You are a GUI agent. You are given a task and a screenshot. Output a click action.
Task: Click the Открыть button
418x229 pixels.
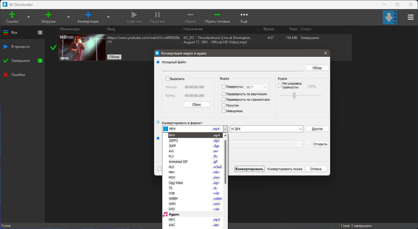pos(321,144)
